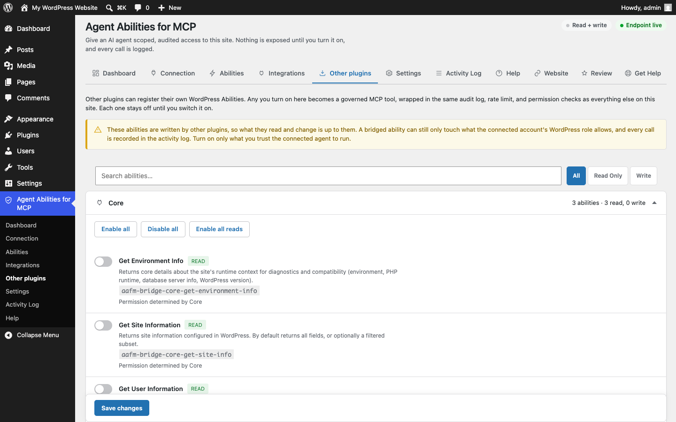Click the Collapse Menu arrow icon
Viewport: 676px width, 422px height.
tap(8, 335)
